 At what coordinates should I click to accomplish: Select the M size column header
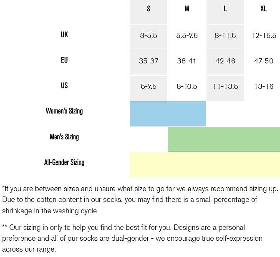[187, 9]
